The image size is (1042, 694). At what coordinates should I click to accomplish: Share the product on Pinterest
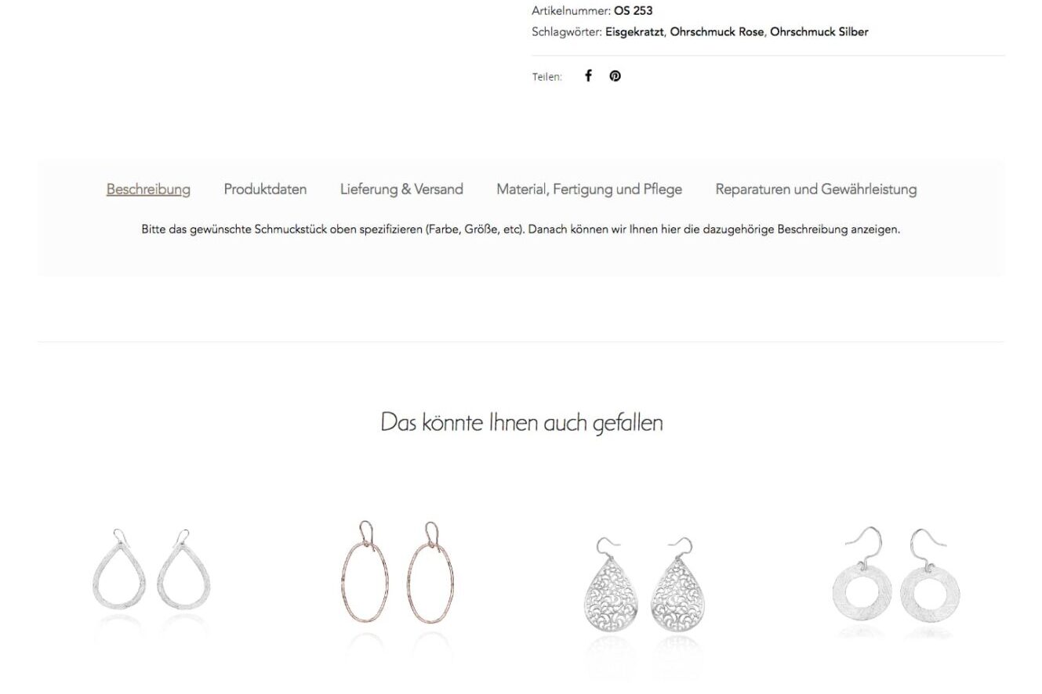(615, 76)
